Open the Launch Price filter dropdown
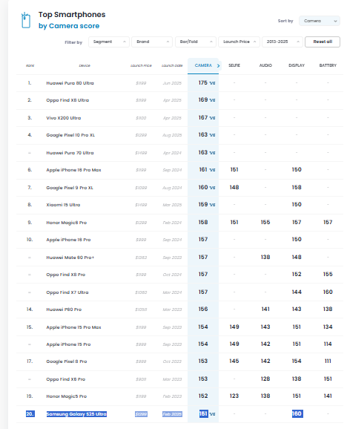 coord(239,42)
